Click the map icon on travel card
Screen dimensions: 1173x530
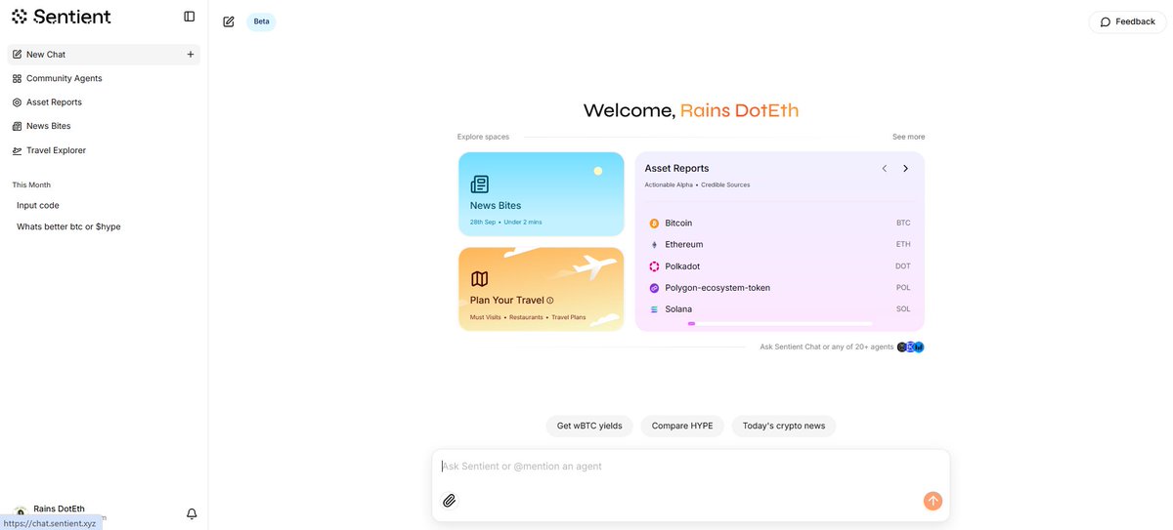coord(479,279)
